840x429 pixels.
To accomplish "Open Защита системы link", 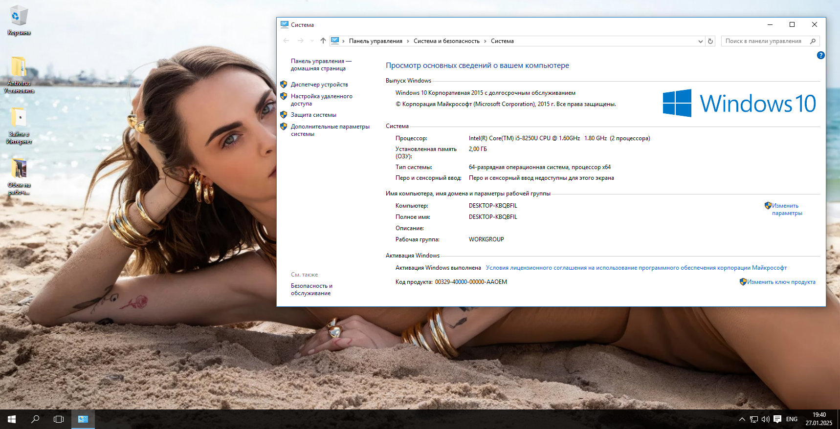I will pyautogui.click(x=313, y=115).
